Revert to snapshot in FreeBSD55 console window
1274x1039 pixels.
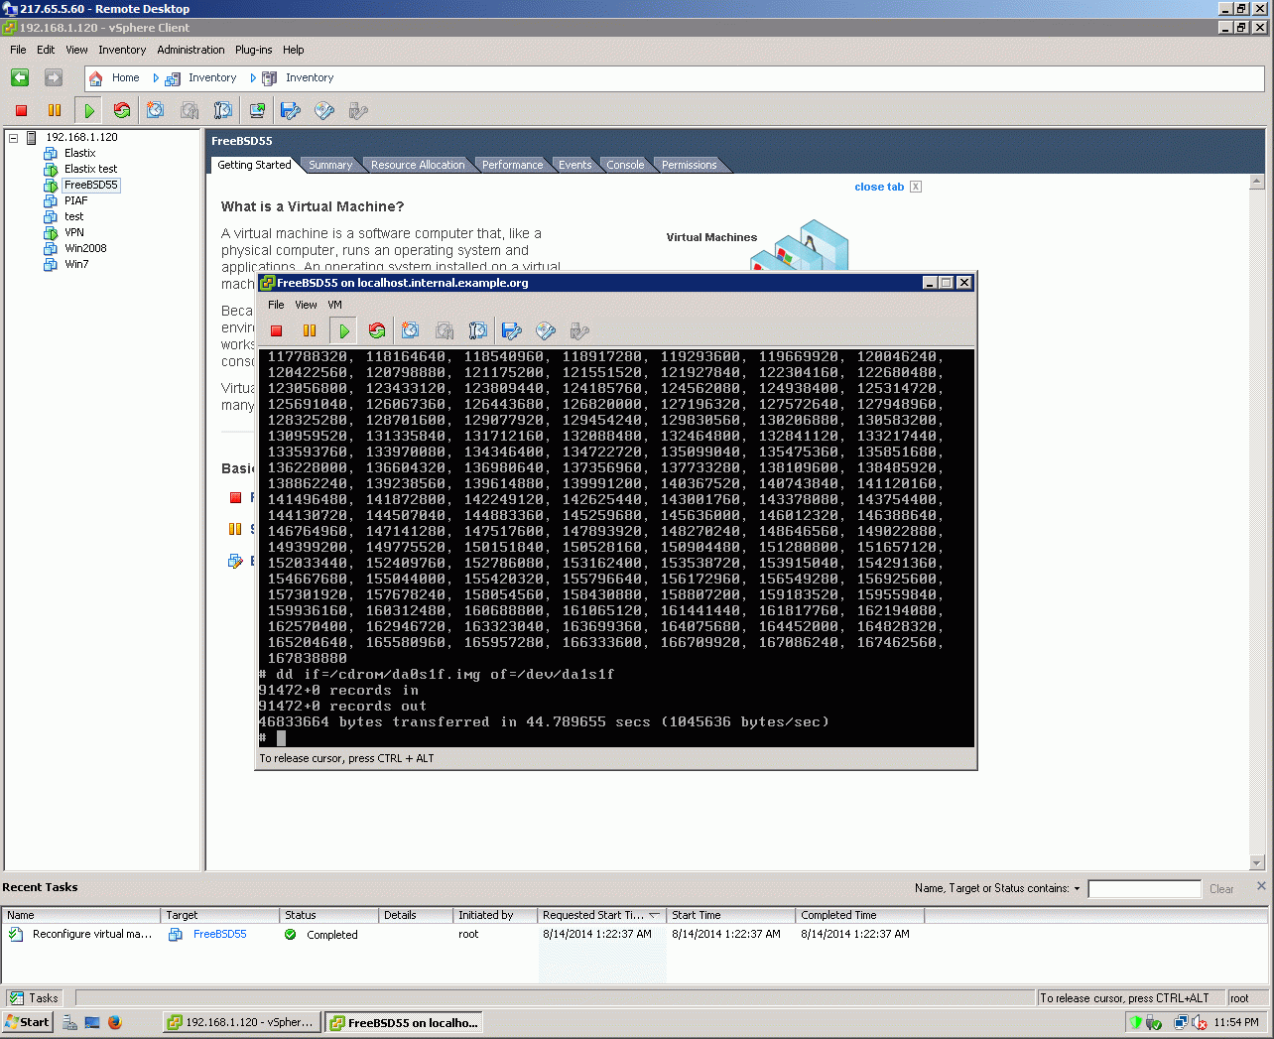point(445,330)
